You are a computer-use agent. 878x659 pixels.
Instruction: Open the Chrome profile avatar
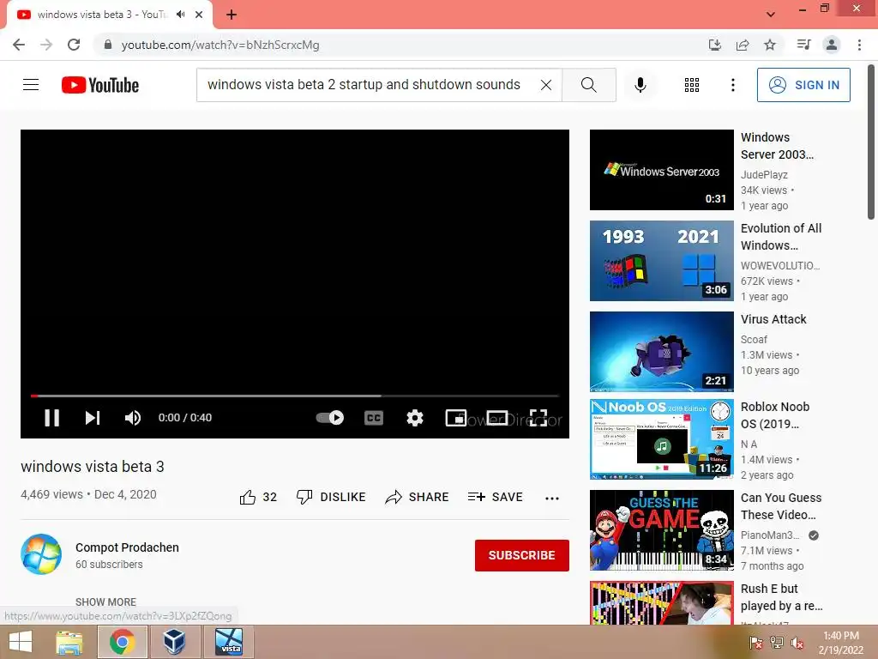(x=832, y=45)
